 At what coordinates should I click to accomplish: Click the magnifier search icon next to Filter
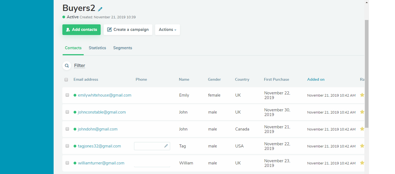[67, 66]
